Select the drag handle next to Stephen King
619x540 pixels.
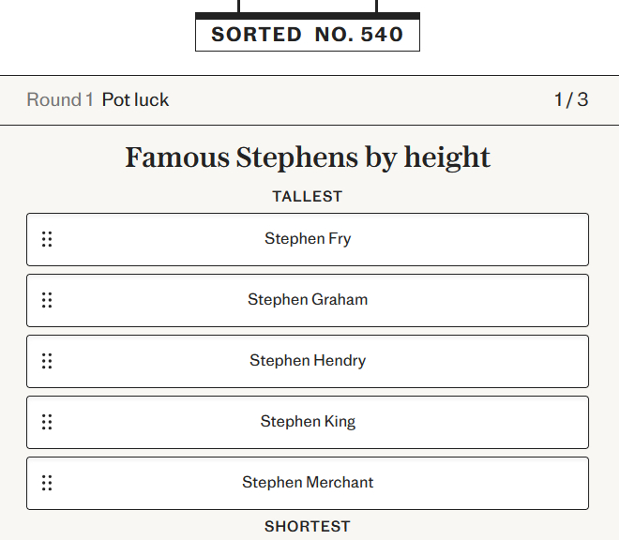point(47,422)
